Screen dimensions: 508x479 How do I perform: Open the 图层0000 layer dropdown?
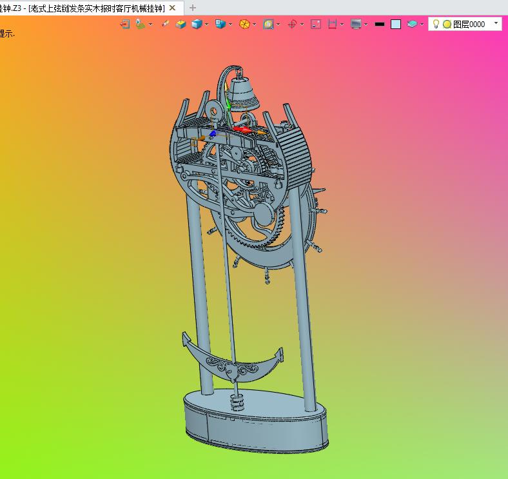496,23
